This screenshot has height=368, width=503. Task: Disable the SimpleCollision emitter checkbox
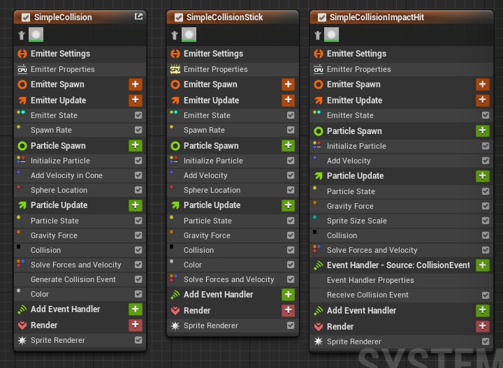click(x=26, y=17)
